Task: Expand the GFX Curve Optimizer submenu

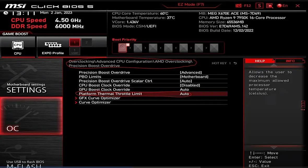Action: tap(99, 98)
